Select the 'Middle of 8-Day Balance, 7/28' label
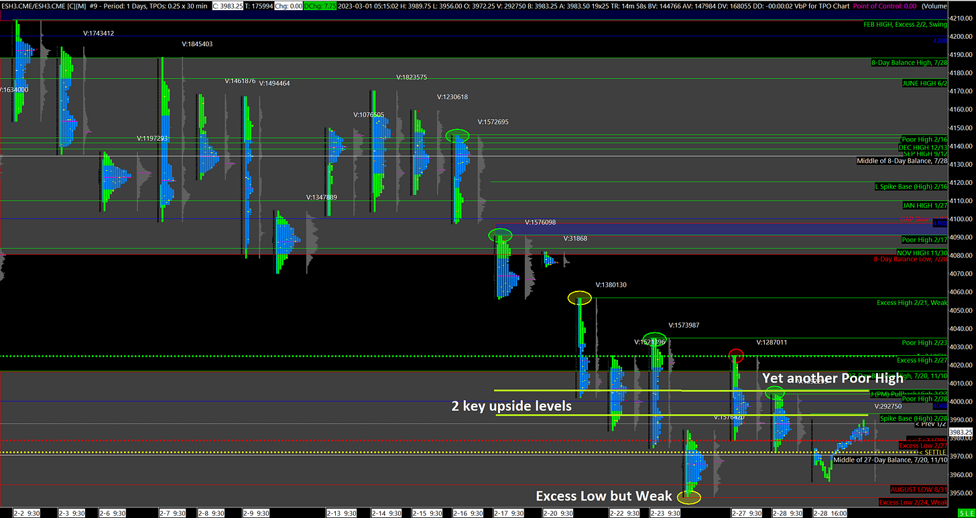Viewport: 976px width, 518px height. coord(902,161)
